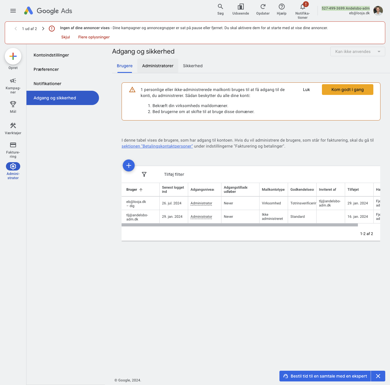Click the Opret create button
Image resolution: width=390 pixels, height=385 pixels.
pos(13,56)
